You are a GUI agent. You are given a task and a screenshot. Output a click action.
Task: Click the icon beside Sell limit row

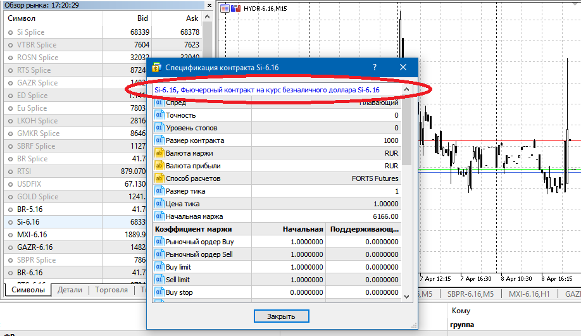pyautogui.click(x=159, y=280)
